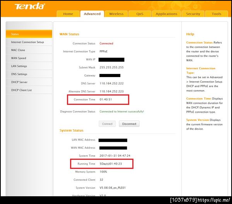Image resolution: width=232 pixels, height=204 pixels.
Task: Click the Gateway label
Action: [x=90, y=75]
